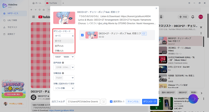The width and height of the screenshot is (209, 112).
Task: Toggle the 選択済み select-all checkbox
Action: pyautogui.click(x=111, y=102)
